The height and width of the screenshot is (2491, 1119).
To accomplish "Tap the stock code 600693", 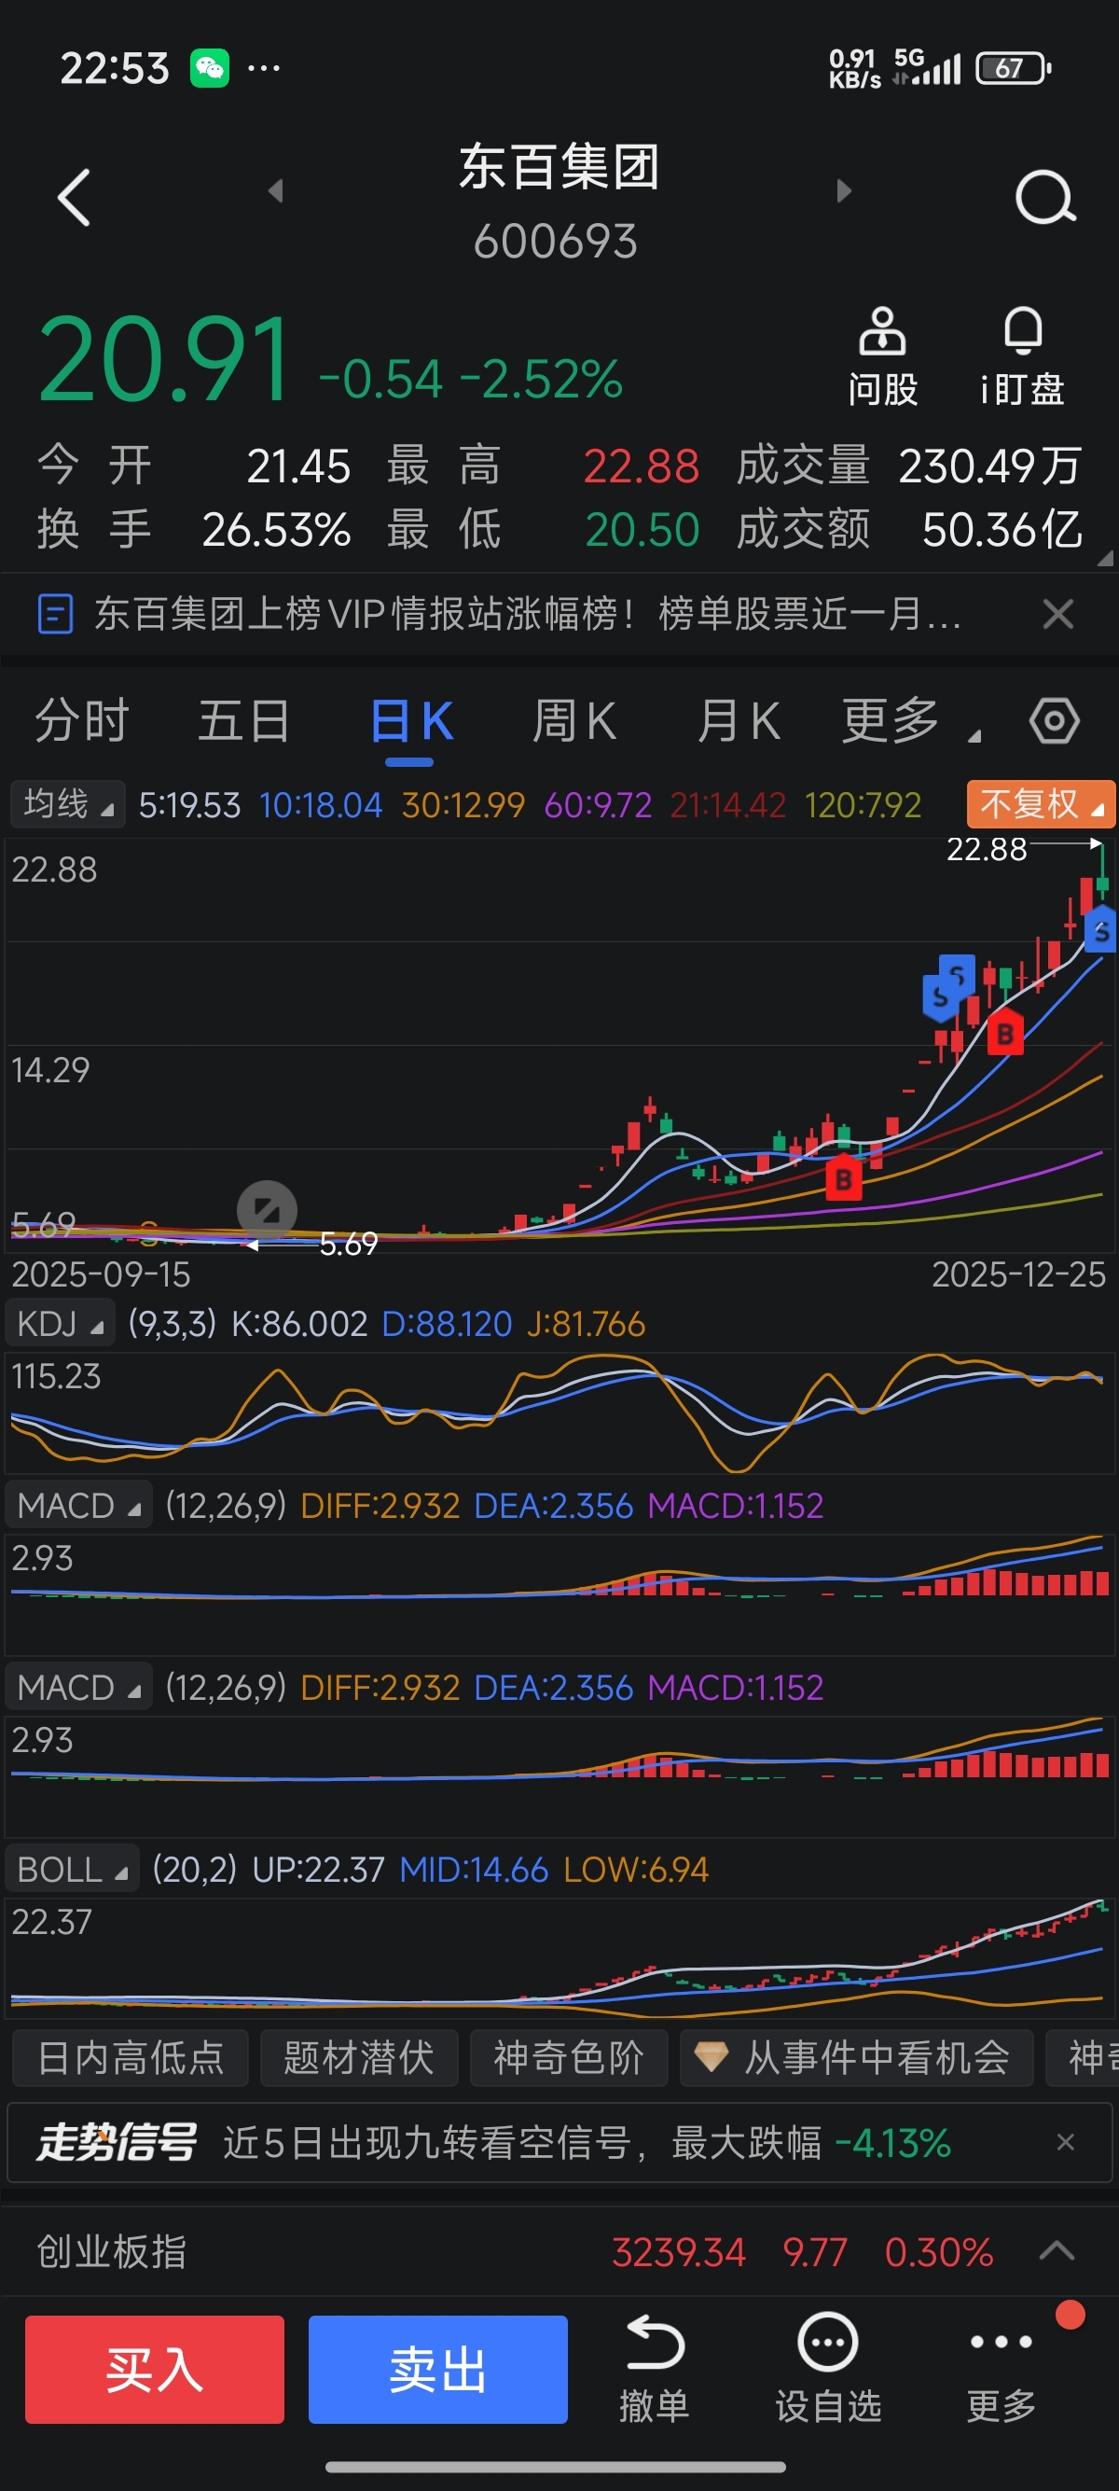I will (556, 242).
